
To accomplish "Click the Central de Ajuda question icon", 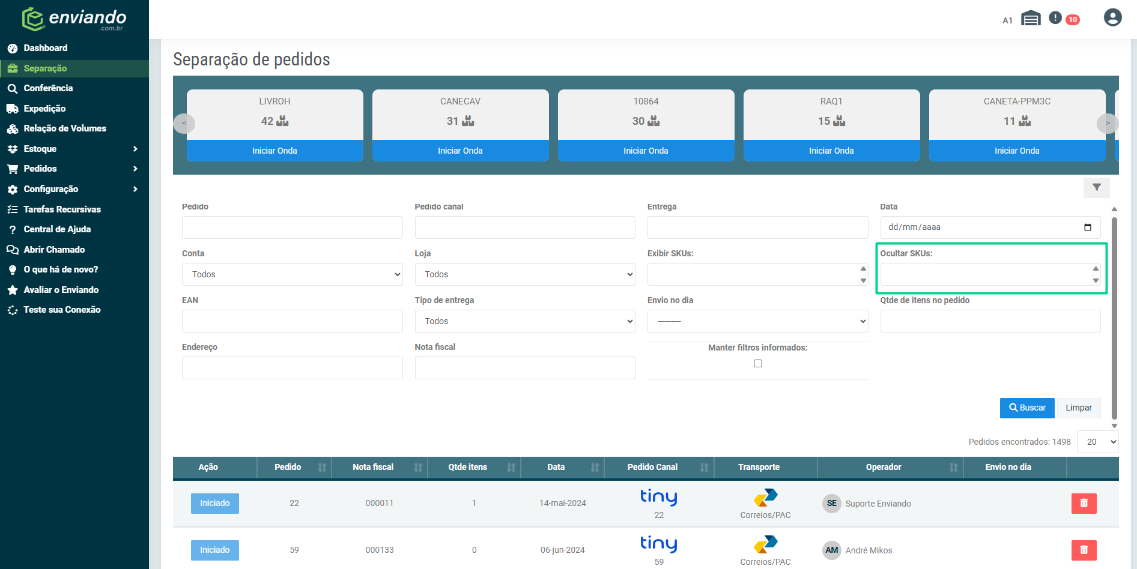I will 12,230.
